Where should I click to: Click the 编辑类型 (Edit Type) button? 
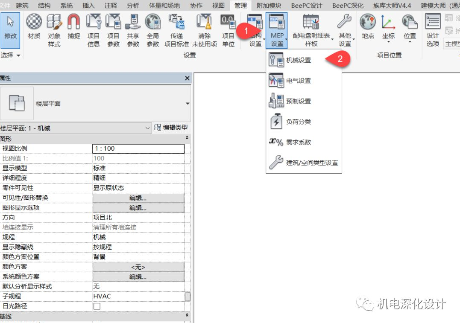coord(171,128)
